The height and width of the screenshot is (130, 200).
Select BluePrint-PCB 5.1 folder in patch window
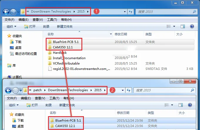(122, 120)
